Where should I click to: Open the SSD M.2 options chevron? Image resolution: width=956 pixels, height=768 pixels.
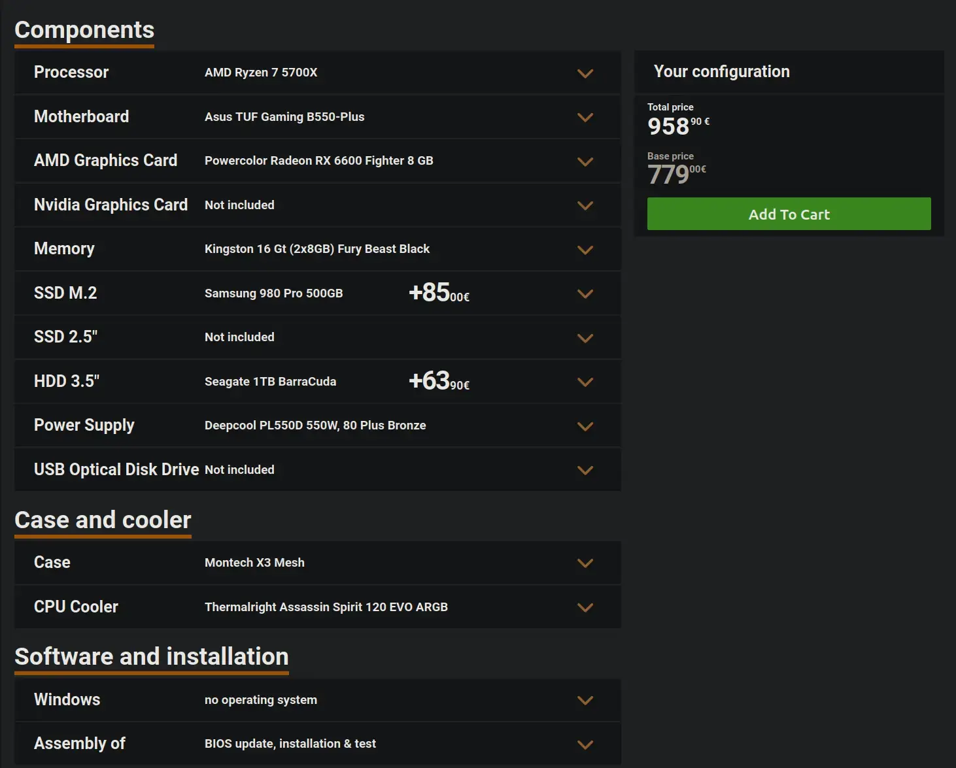pos(585,293)
